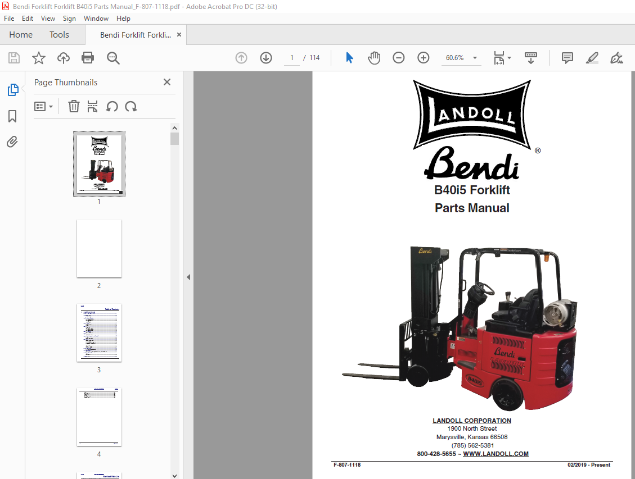Click the page number input field
Viewport: 635px width, 479px height.
coord(291,58)
